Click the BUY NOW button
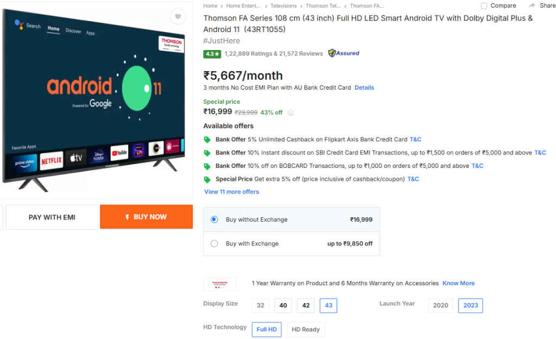Screen dimensions: 556x339 tap(146, 216)
